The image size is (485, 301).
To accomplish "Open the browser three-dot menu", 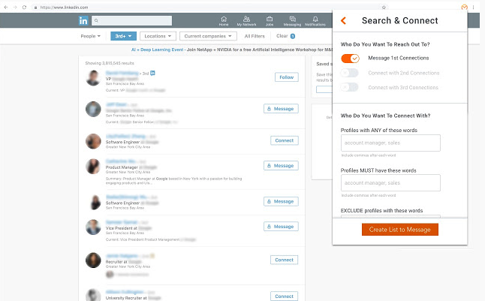I will click(x=473, y=7).
